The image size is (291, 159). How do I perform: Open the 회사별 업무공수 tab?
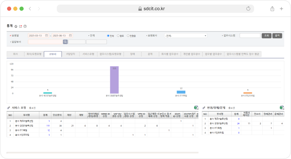pos(170,54)
